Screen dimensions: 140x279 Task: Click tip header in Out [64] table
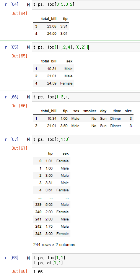[x=65, y=19]
